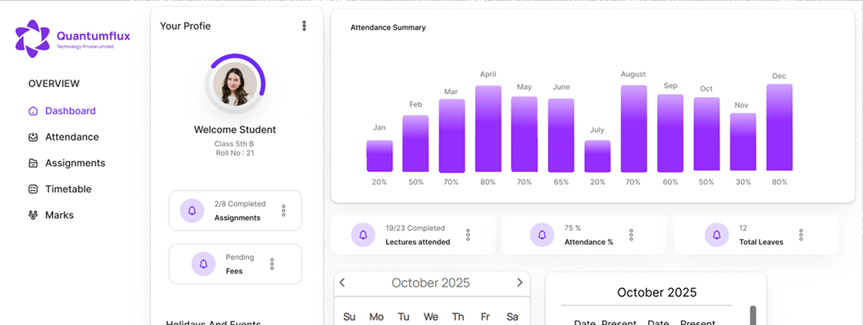Click the Quantumflux logo icon
863x325 pixels.
click(33, 38)
